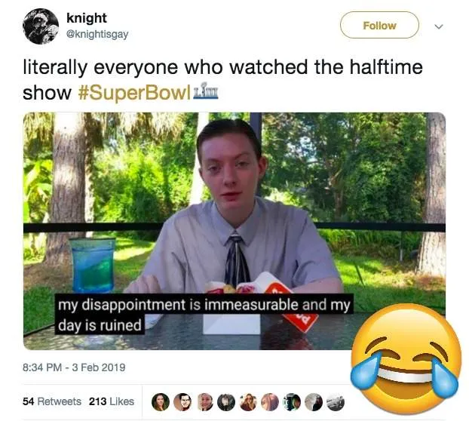Open the fifth liker avatar, wearing sunglasses

point(248,402)
